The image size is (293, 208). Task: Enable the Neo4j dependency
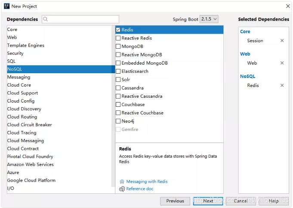click(118, 121)
